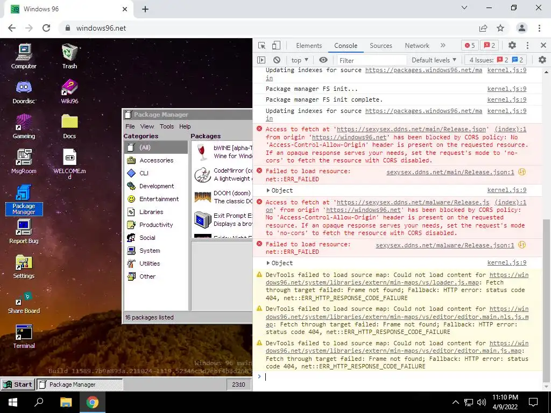Open the sexysex.ddns.net/main/Release.json:1 source link
This screenshot has height=413, width=551.
(450, 172)
